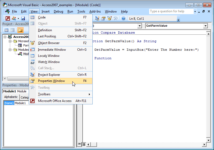Click code window scroll down arrow
Screen dimensions: 214x150
(208, 140)
